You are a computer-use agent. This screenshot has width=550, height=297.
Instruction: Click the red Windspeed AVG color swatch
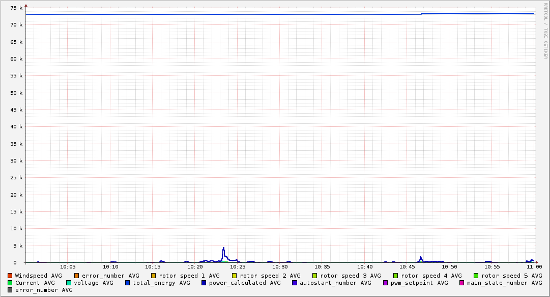10,276
